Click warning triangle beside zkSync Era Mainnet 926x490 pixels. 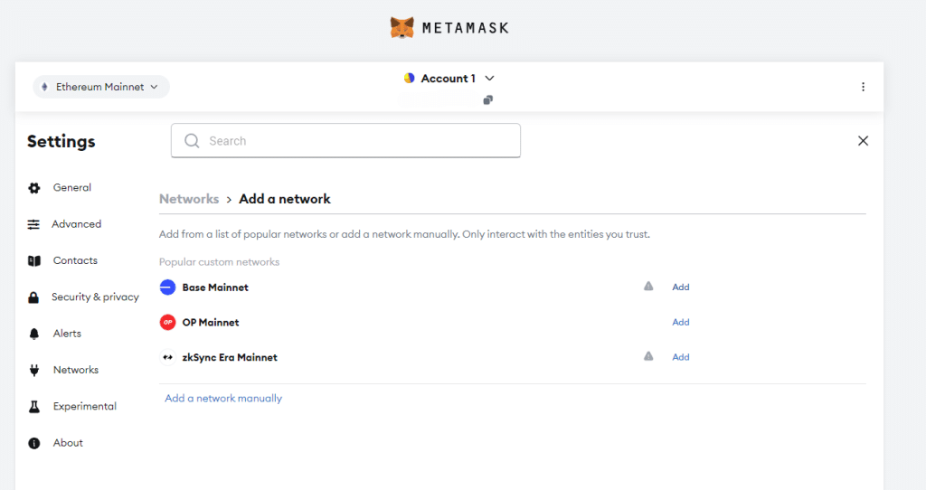648,356
